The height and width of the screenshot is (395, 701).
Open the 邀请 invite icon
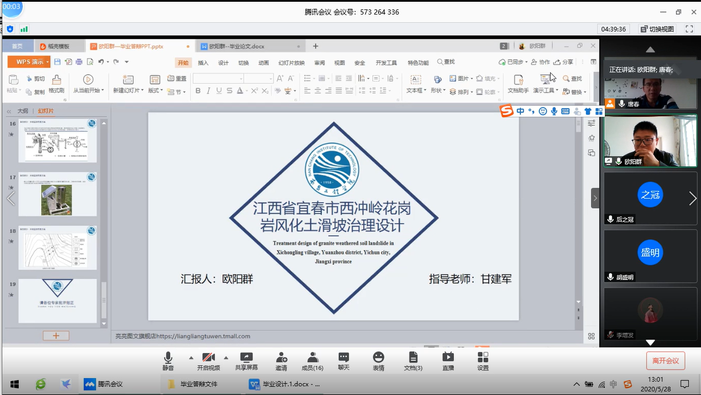tap(281, 361)
